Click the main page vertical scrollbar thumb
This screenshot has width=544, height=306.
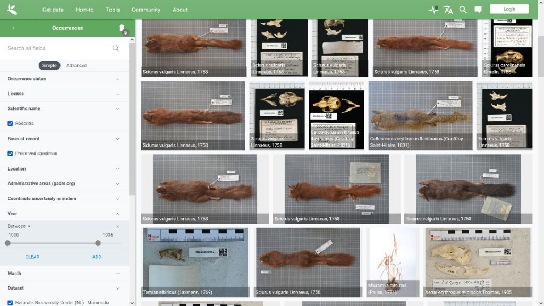pyautogui.click(x=541, y=55)
